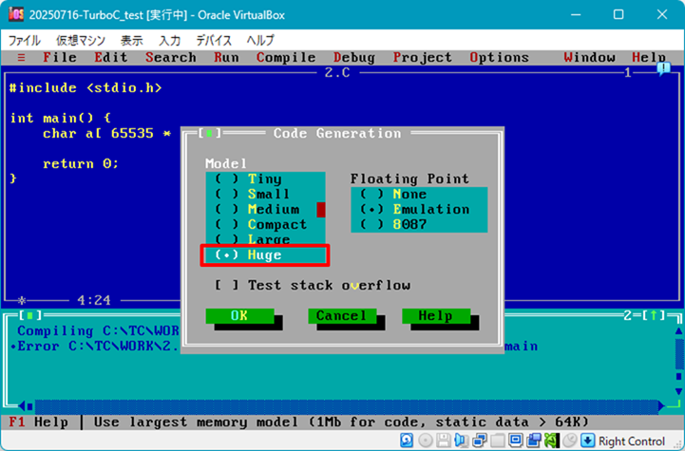
Task: Open the Options menu
Action: (500, 57)
